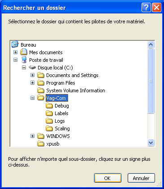164x189 pixels.
Task: Click the Labels folder icon
Action: click(x=49, y=113)
